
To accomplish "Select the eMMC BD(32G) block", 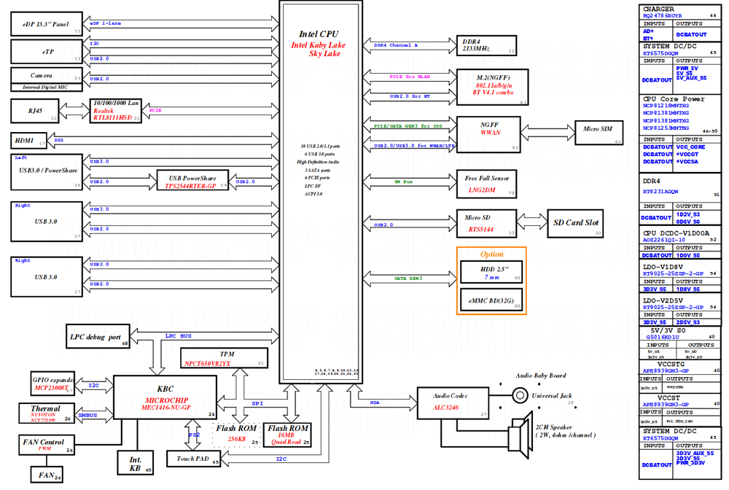I will tap(491, 300).
